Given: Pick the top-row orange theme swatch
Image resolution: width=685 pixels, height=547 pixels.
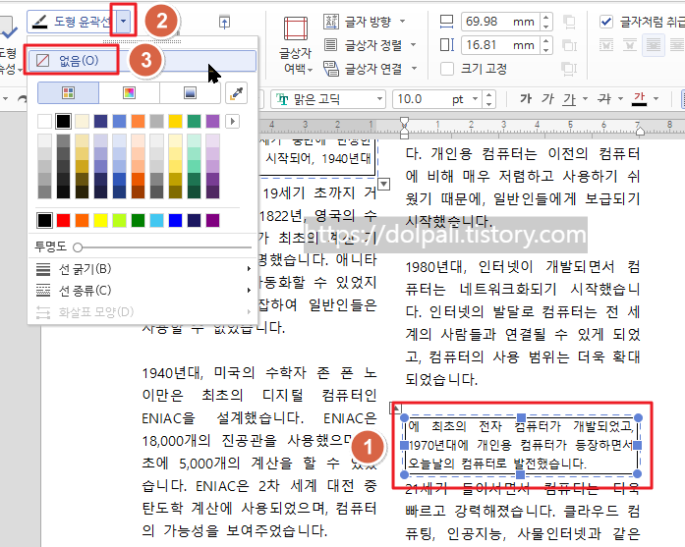Looking at the screenshot, I should tap(138, 122).
